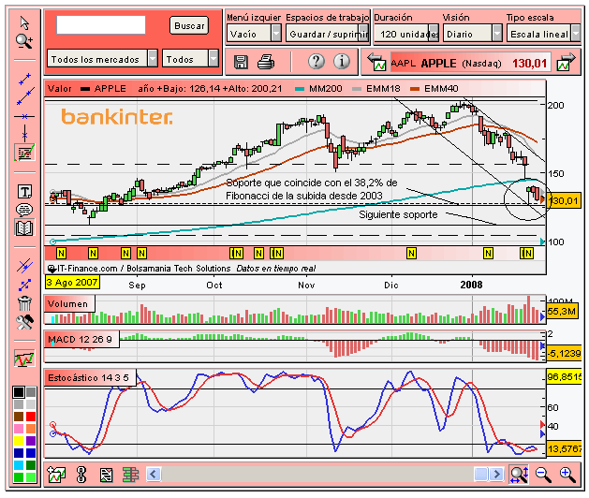
Task: Open the 'Todos' dropdown
Action: [x=190, y=59]
